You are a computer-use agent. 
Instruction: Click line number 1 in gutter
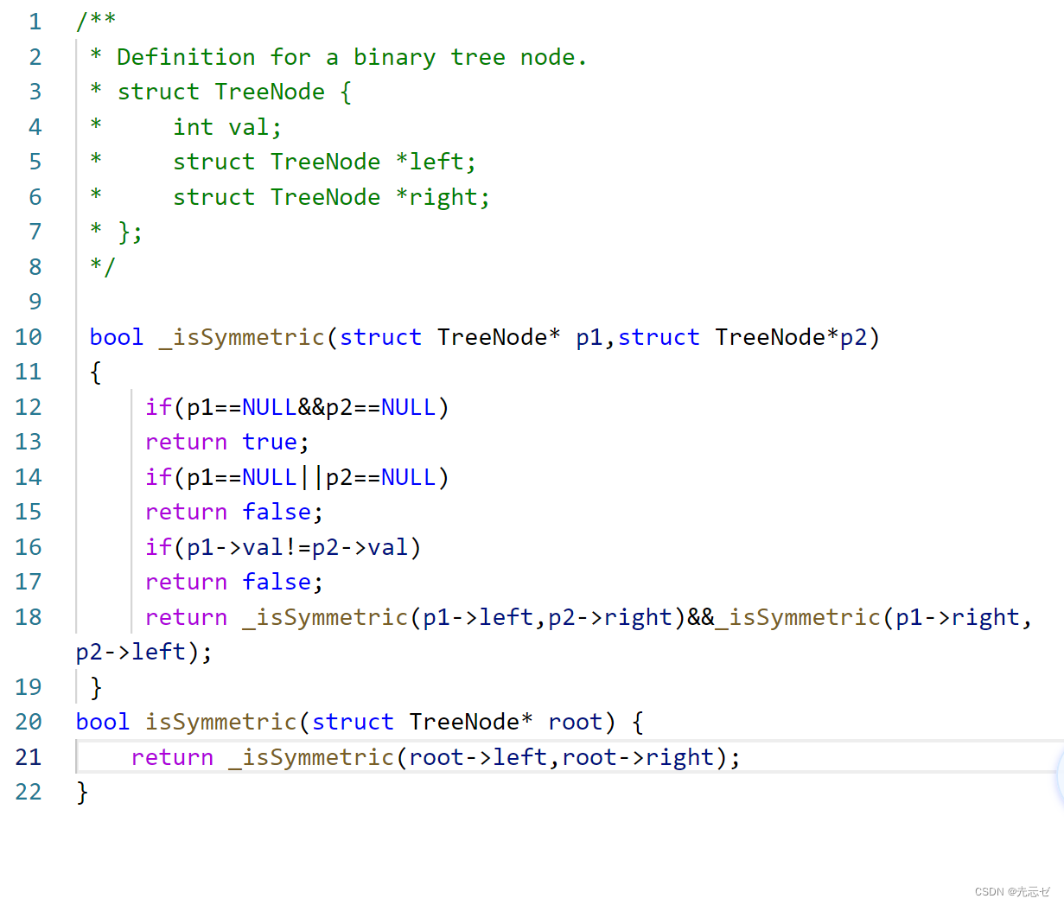pyautogui.click(x=35, y=22)
